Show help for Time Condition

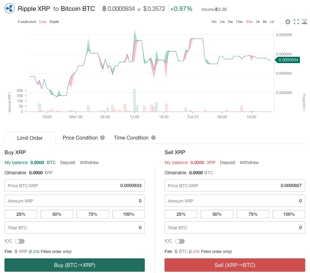tap(153, 138)
